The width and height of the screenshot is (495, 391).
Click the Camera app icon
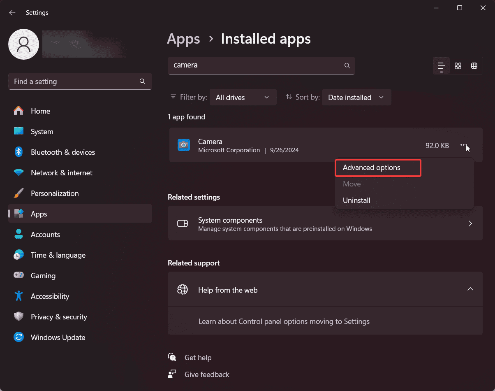click(184, 145)
